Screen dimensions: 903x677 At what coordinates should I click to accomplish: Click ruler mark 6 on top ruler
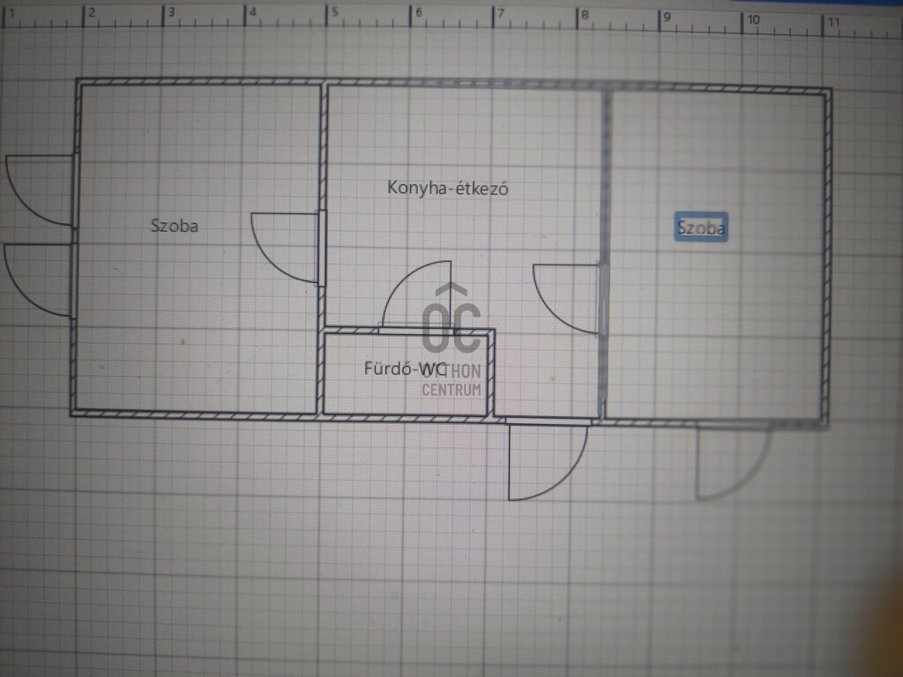click(419, 12)
